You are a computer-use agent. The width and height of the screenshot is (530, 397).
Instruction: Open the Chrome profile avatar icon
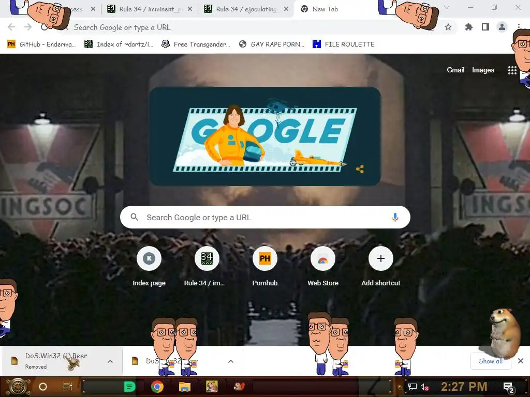502,27
